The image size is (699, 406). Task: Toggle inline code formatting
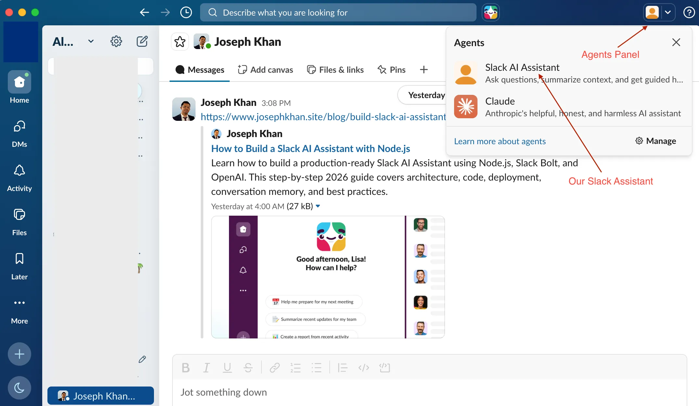(x=364, y=368)
